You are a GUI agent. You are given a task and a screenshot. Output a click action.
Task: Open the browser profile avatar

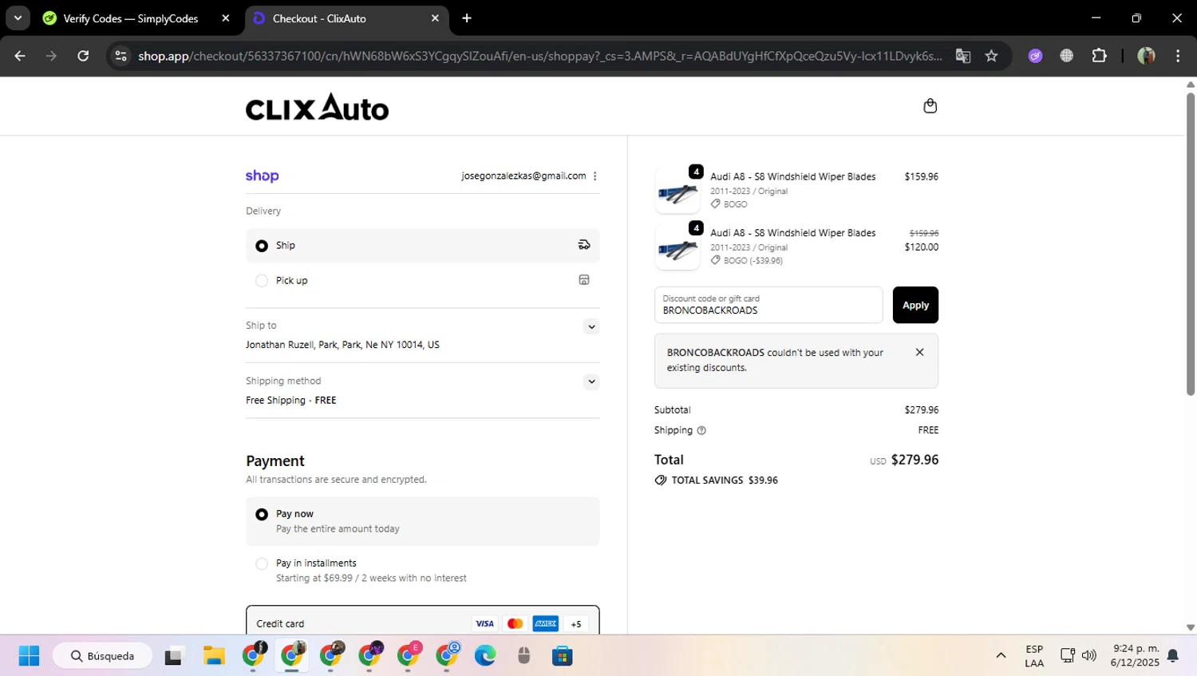tap(1146, 56)
